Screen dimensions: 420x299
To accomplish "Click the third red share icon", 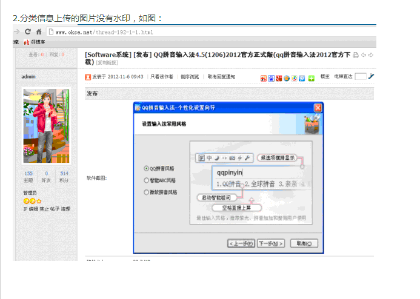I will tap(279, 78).
